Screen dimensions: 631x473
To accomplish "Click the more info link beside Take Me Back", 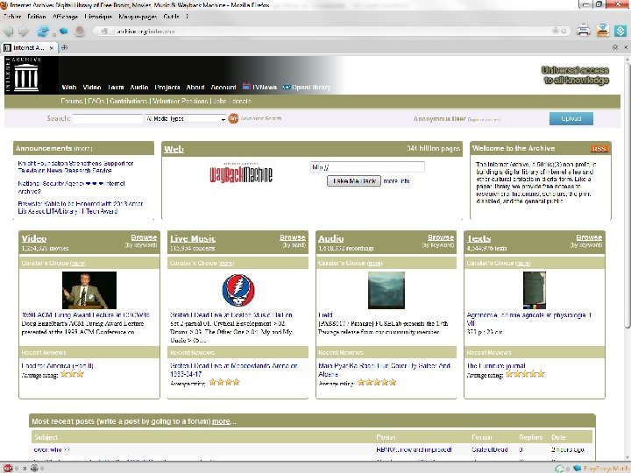I will (x=396, y=181).
